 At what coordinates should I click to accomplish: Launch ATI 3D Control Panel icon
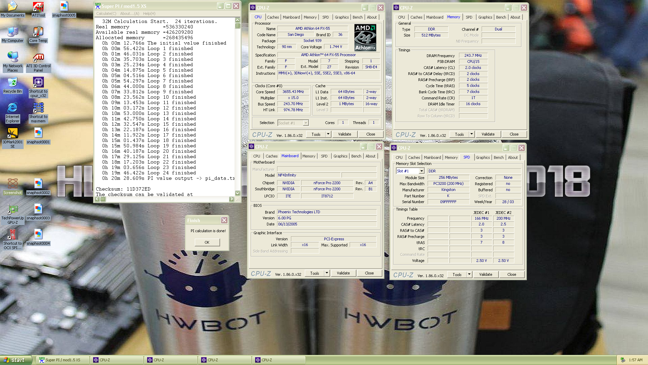coord(38,62)
